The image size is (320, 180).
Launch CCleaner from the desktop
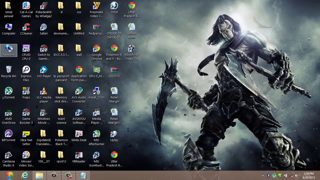[x=26, y=29]
